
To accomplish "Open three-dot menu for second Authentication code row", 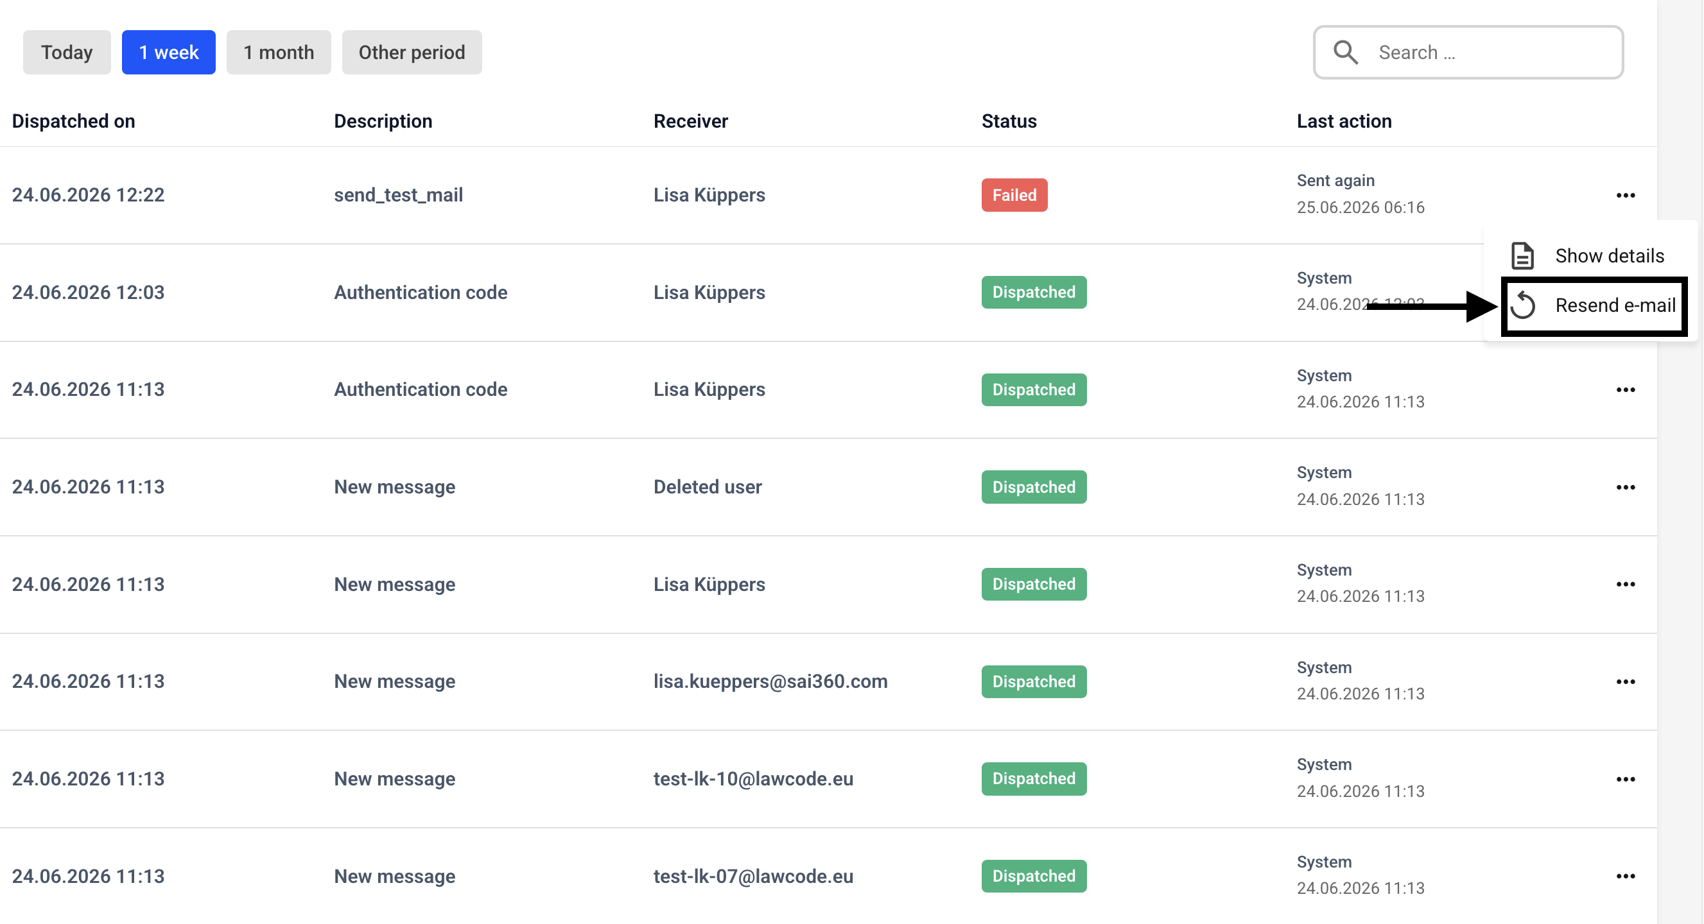I will pyautogui.click(x=1625, y=390).
